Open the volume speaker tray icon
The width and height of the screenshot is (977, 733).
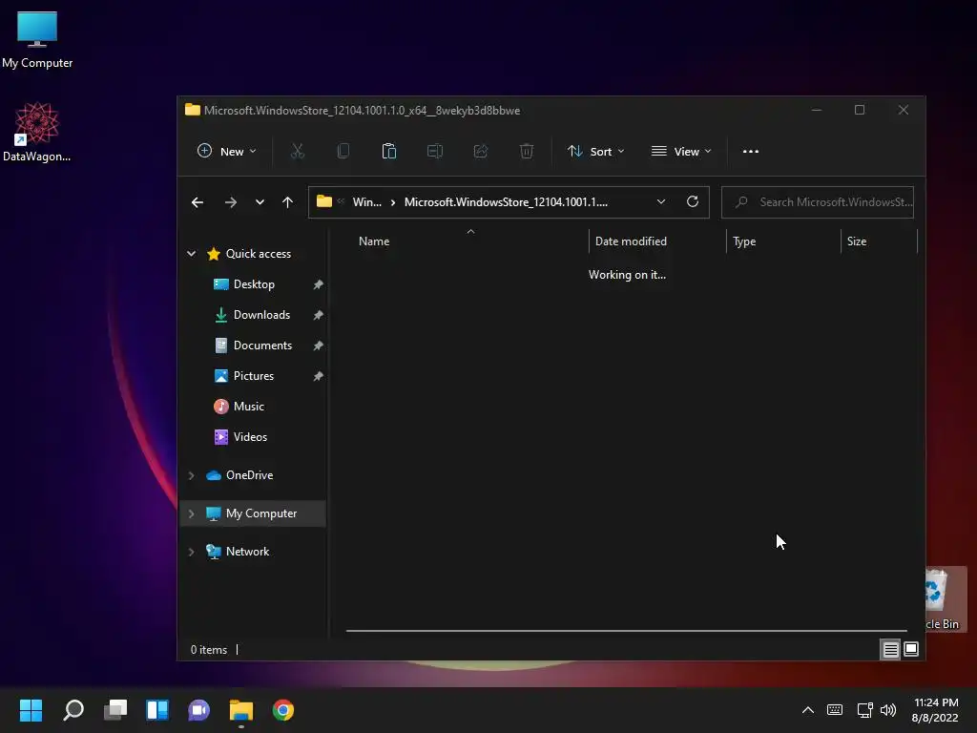coord(888,710)
